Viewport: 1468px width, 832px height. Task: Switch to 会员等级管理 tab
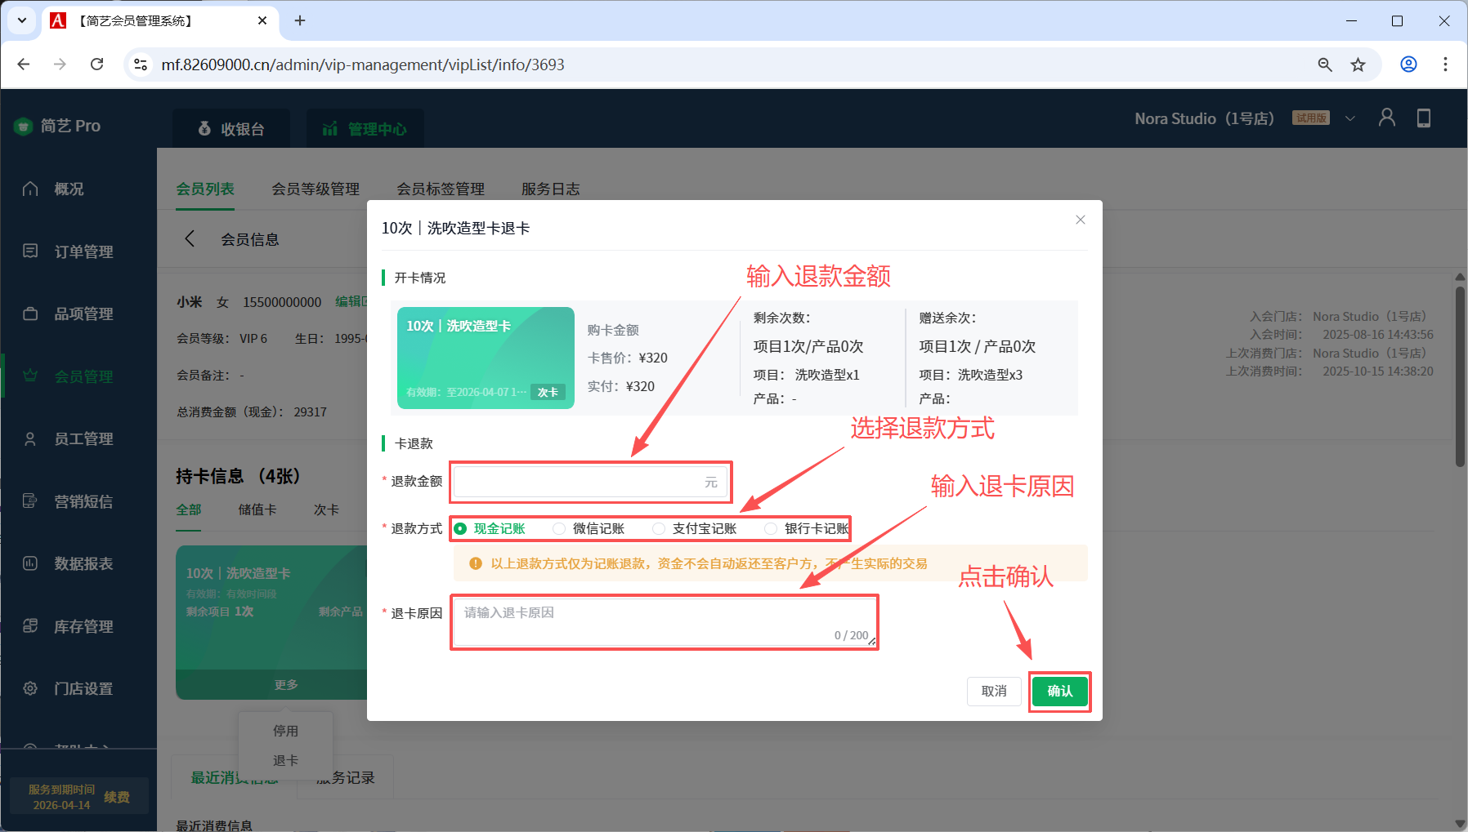click(316, 189)
